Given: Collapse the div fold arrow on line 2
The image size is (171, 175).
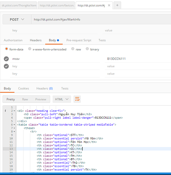Looking at the screenshot, I should point(14,111).
